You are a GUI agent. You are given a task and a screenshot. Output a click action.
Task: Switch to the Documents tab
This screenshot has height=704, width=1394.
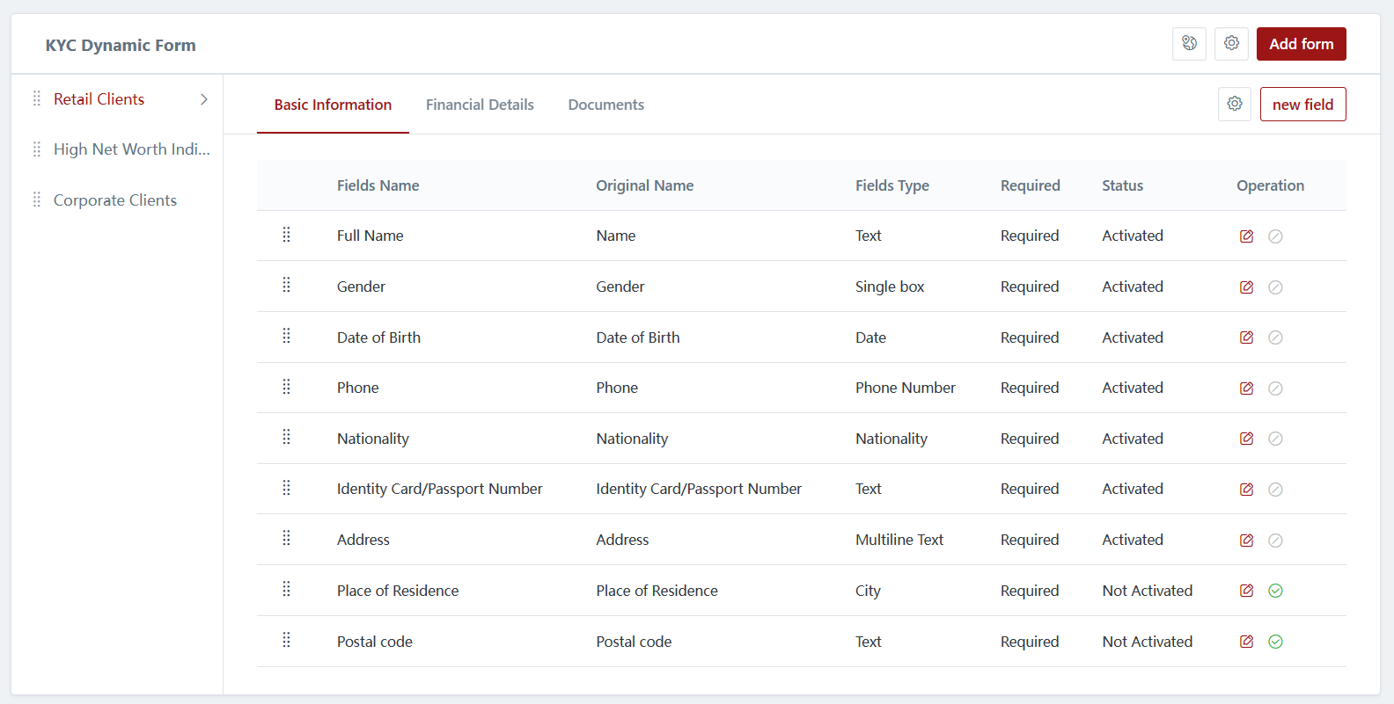point(605,105)
